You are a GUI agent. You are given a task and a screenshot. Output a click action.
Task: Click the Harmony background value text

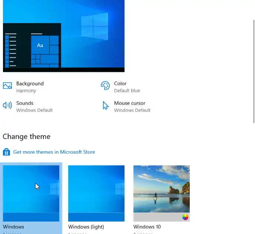click(x=26, y=91)
